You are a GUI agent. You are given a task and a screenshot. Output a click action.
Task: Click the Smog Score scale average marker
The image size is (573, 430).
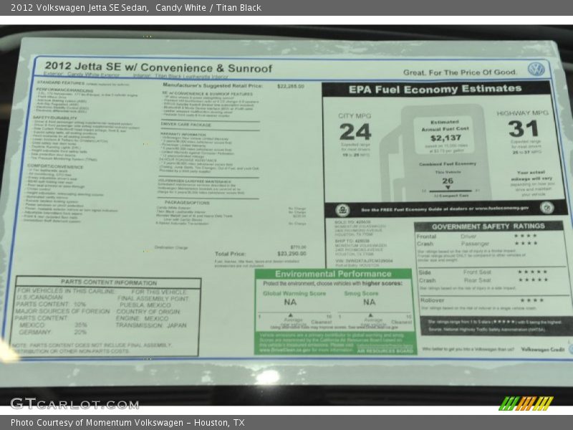point(370,315)
